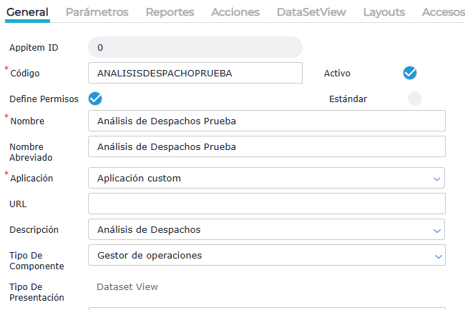
Task: Click the Appitem ID field
Action: click(195, 47)
